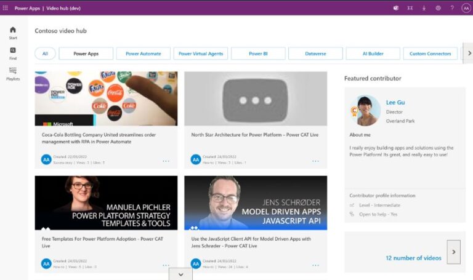Click the fit-to-screen icon in header
The image size is (473, 280).
410,8
